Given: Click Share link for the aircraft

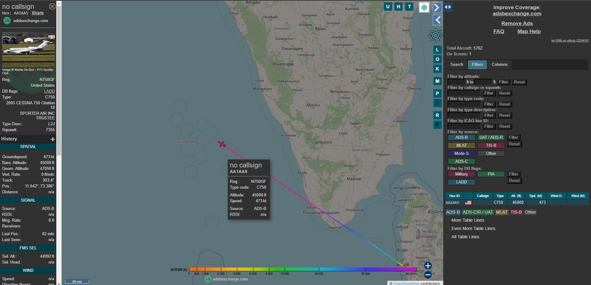Looking at the screenshot, I should pyautogui.click(x=37, y=13).
